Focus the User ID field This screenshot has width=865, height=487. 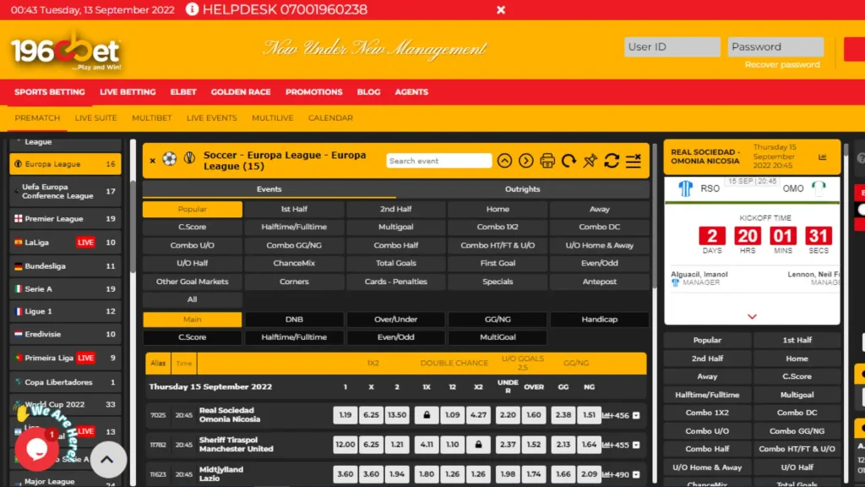tap(672, 47)
